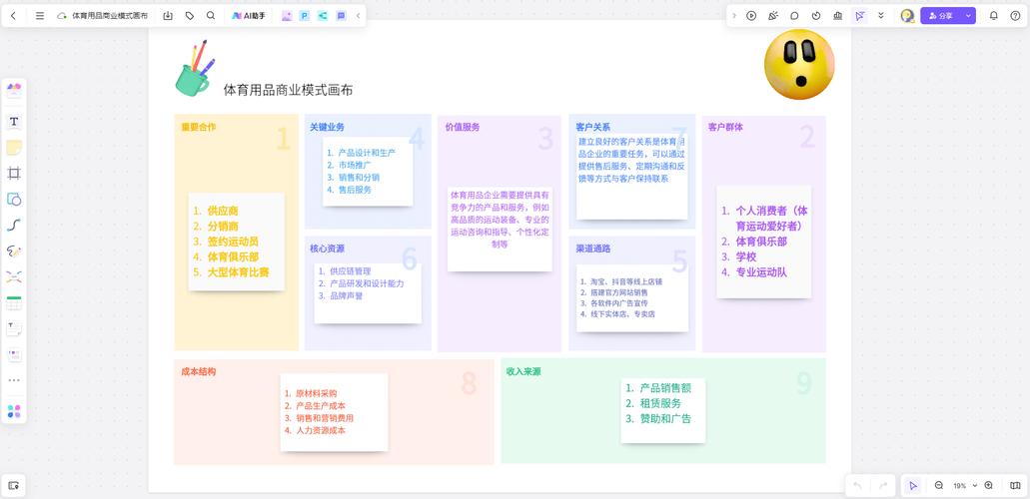The image size is (1030, 499).
Task: Select the kanban board tool in sidebar
Action: 14,354
